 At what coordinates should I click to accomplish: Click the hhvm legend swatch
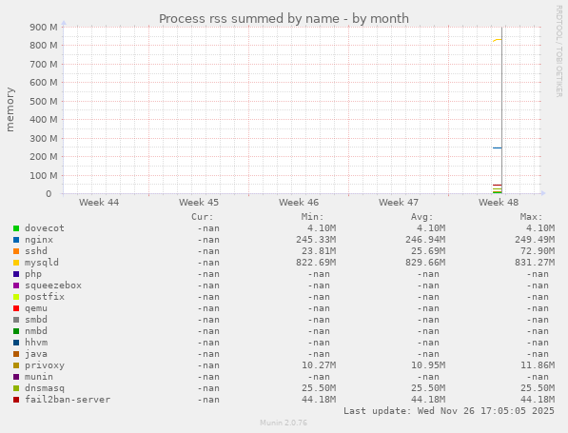click(x=16, y=343)
